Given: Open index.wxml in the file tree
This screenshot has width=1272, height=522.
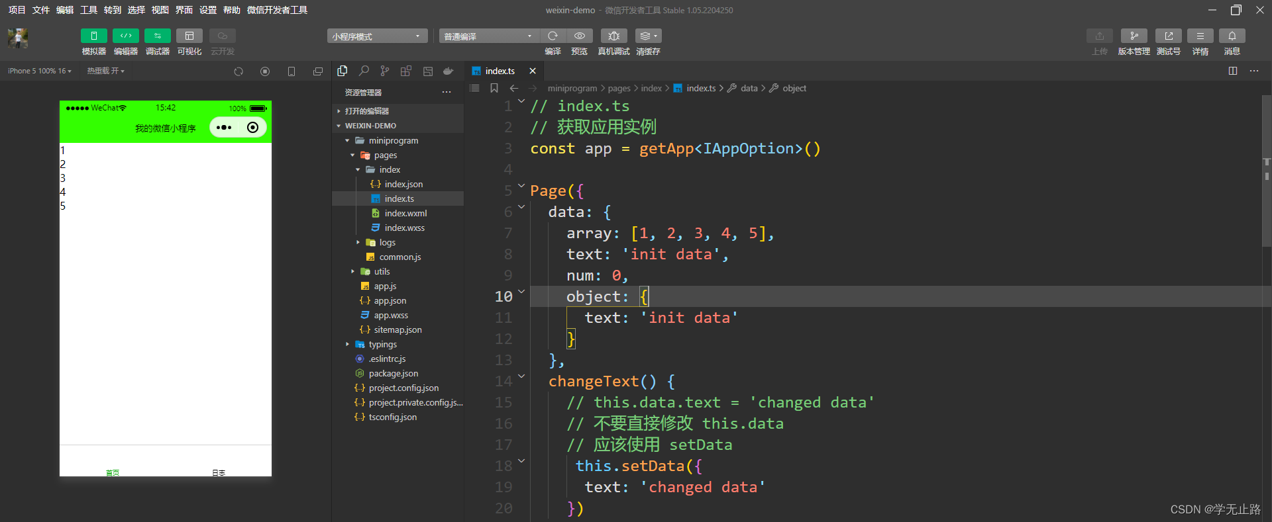Looking at the screenshot, I should coord(405,214).
